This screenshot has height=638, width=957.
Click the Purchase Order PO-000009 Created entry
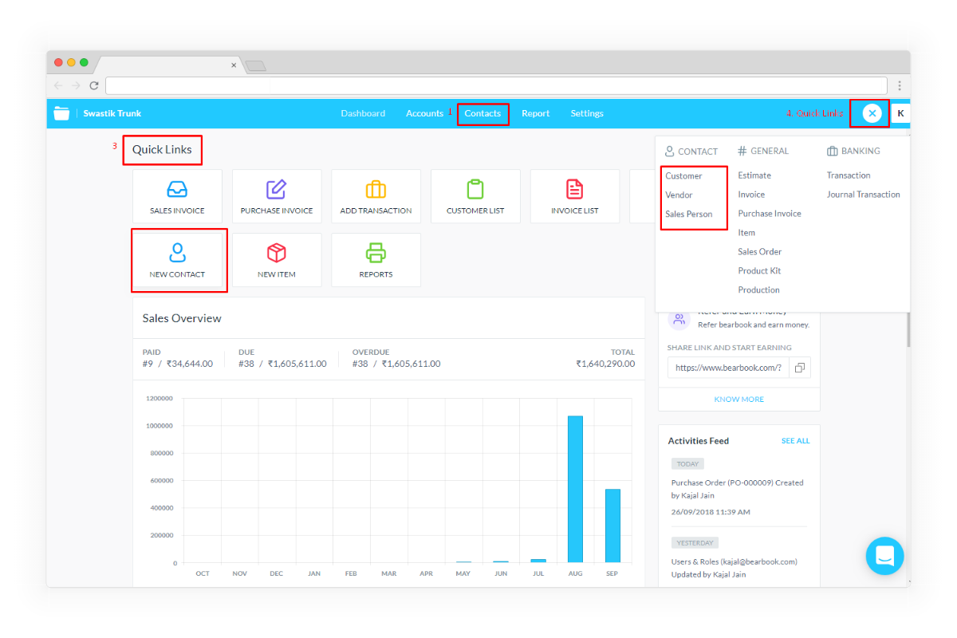point(738,489)
